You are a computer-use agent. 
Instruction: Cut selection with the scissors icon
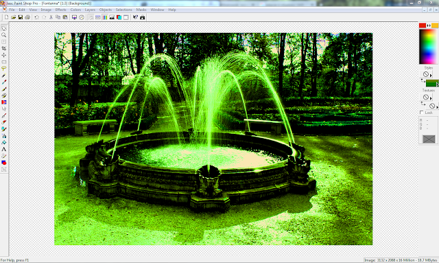pos(51,17)
